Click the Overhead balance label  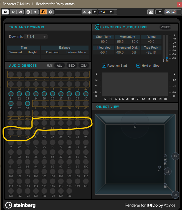tap(53, 52)
